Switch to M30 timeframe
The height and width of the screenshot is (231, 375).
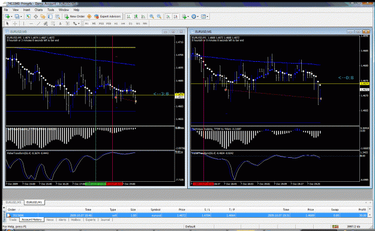pos(109,23)
